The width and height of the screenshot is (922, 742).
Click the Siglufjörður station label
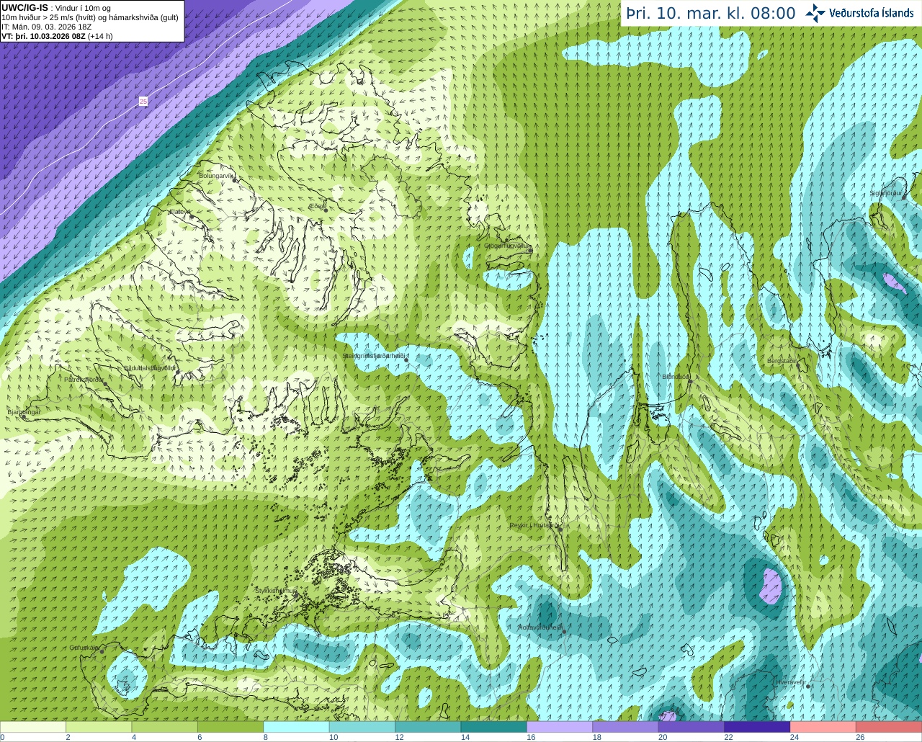885,193
